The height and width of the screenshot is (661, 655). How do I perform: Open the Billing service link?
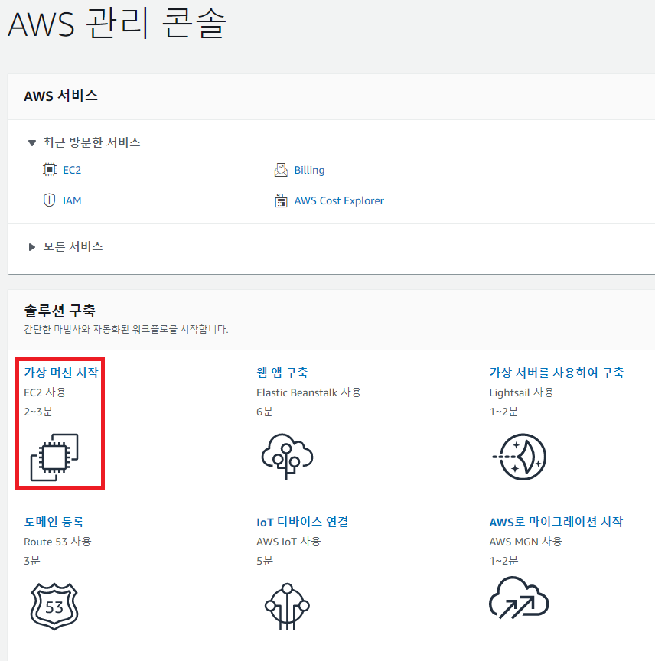coord(309,170)
